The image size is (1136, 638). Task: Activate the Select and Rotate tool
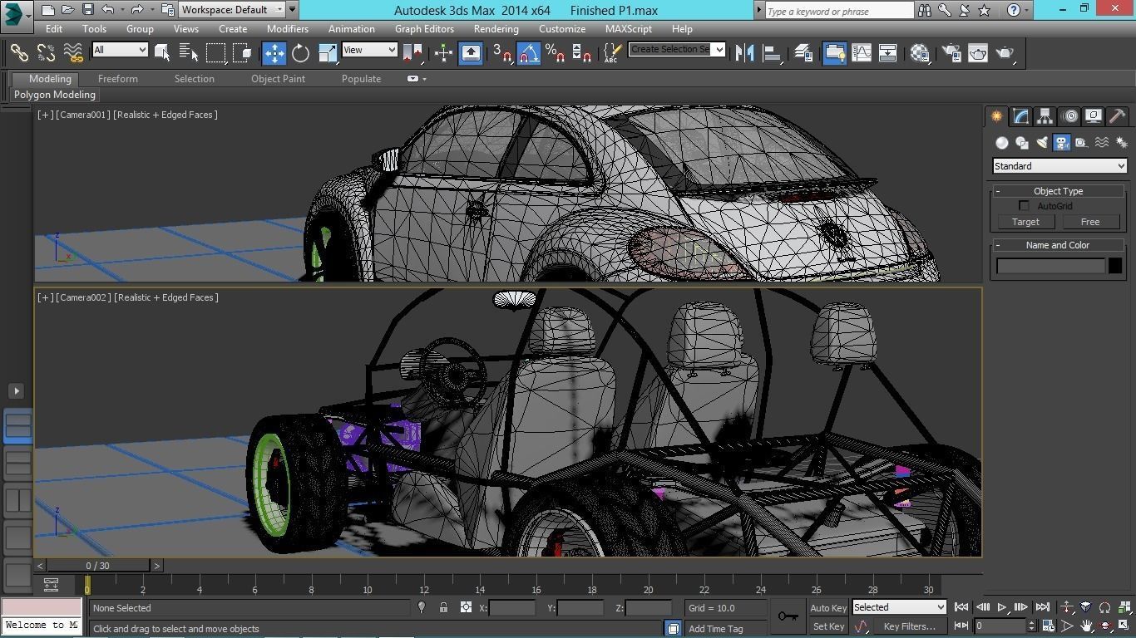299,52
